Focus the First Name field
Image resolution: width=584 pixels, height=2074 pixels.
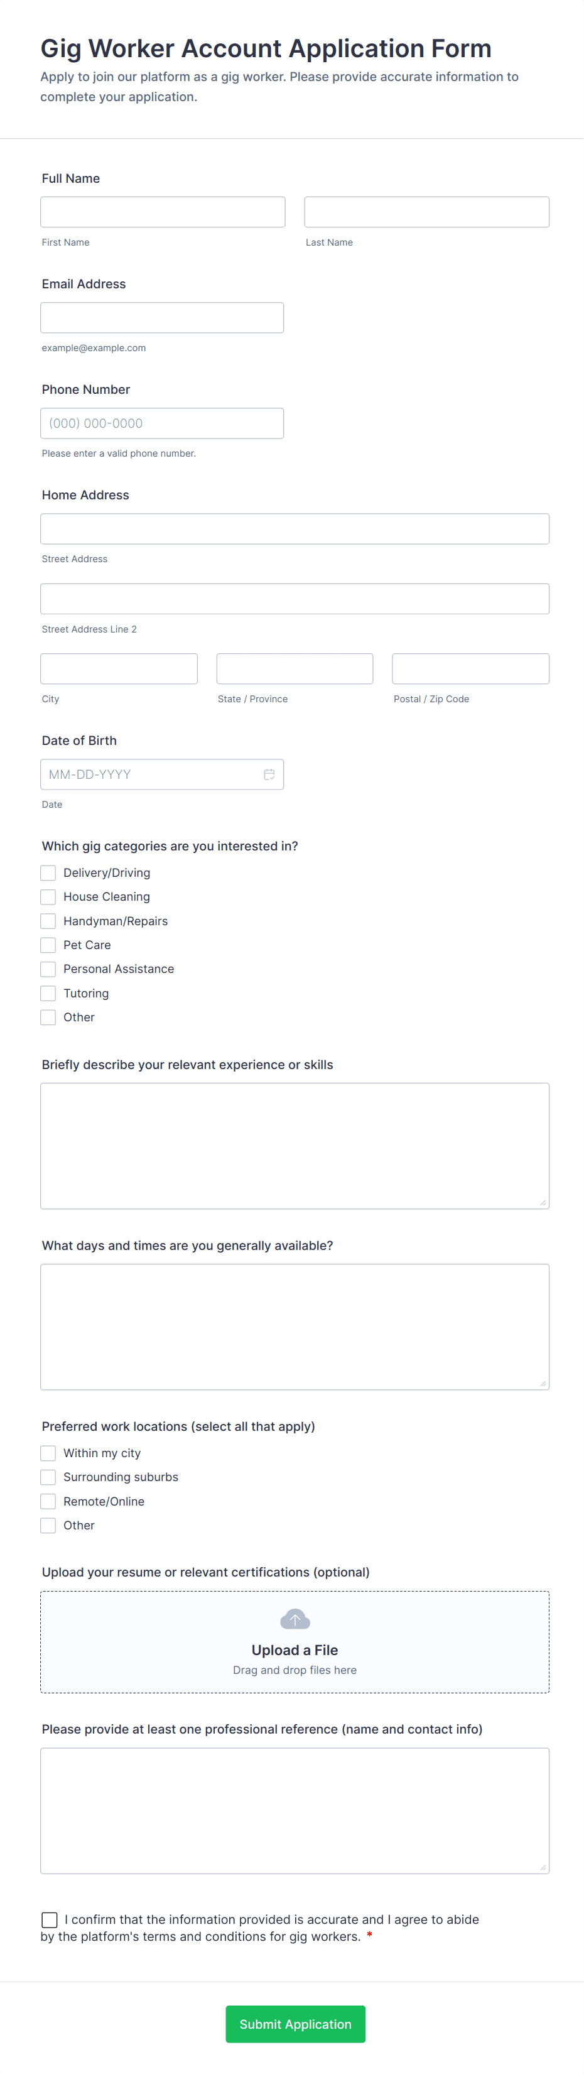163,212
